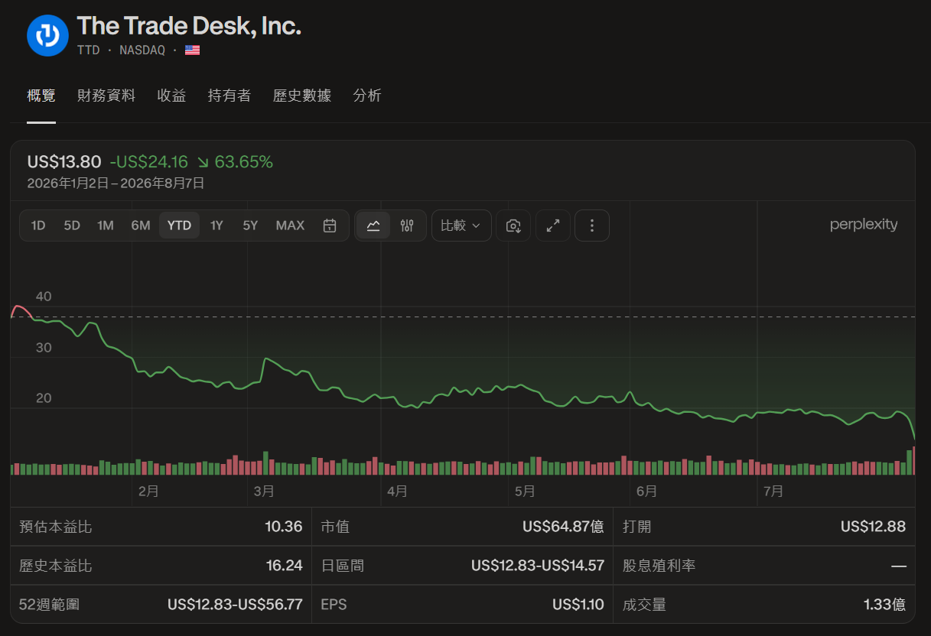The height and width of the screenshot is (636, 931).
Task: Switch to the 收益 tab
Action: point(171,96)
